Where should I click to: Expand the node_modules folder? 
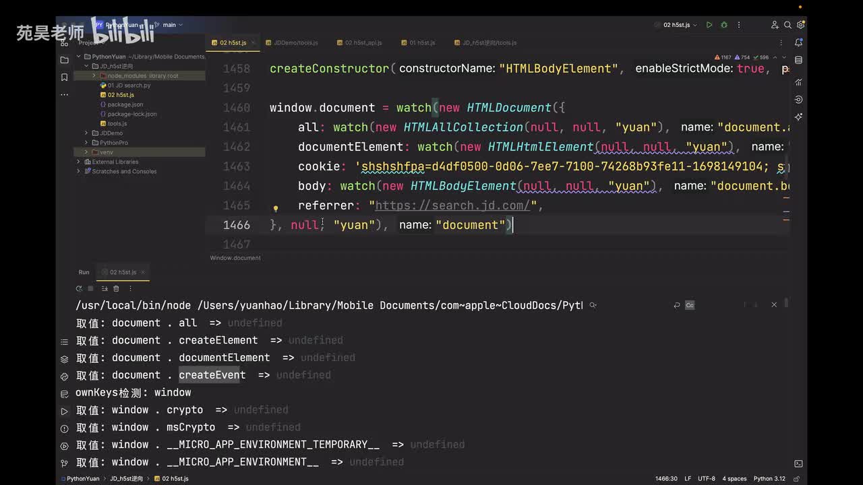pyautogui.click(x=94, y=76)
